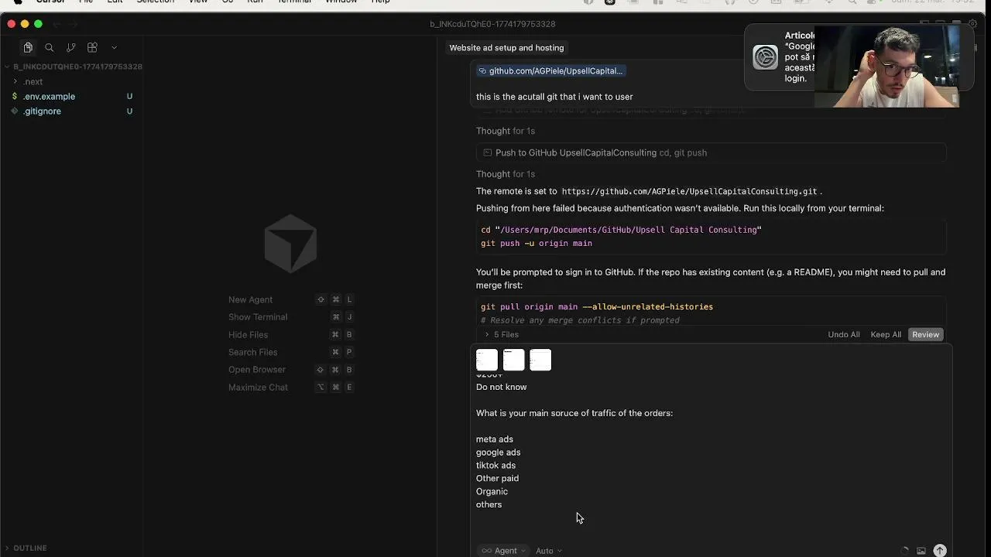Place cursor after "others" in chat input
Viewport: 991px width, 557px height.
pyautogui.click(x=502, y=504)
